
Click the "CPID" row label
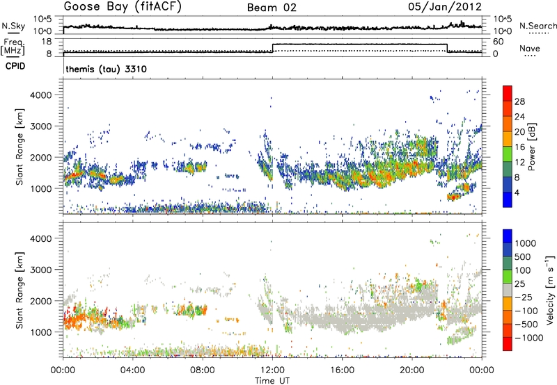pos(15,66)
